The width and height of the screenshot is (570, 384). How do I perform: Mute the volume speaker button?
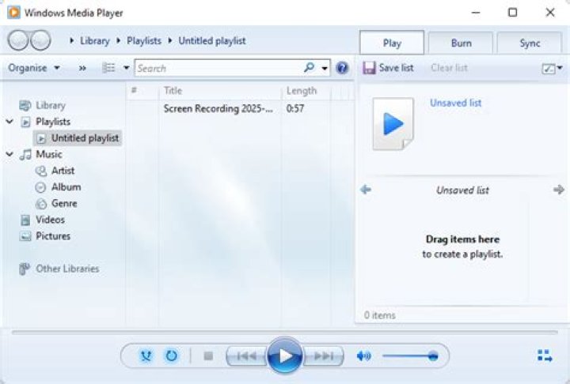click(363, 356)
